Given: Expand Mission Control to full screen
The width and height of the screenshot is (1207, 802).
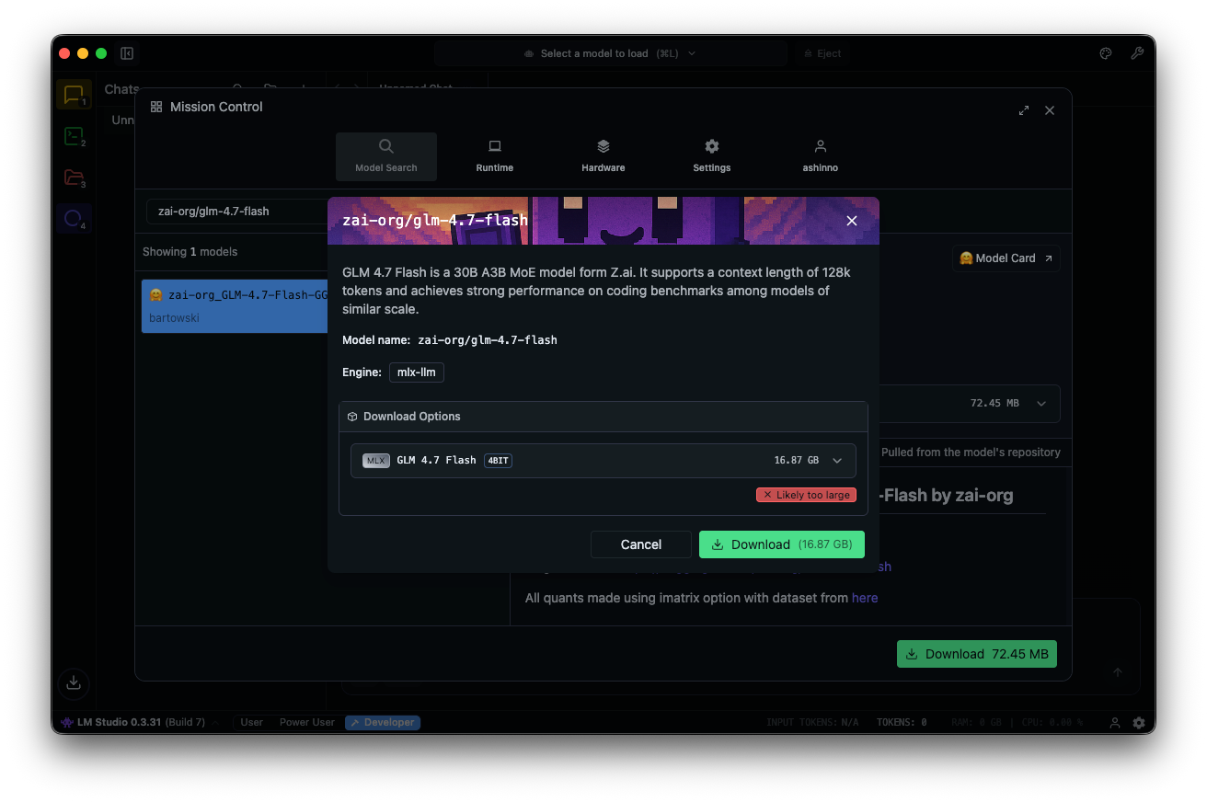Looking at the screenshot, I should tap(1023, 110).
